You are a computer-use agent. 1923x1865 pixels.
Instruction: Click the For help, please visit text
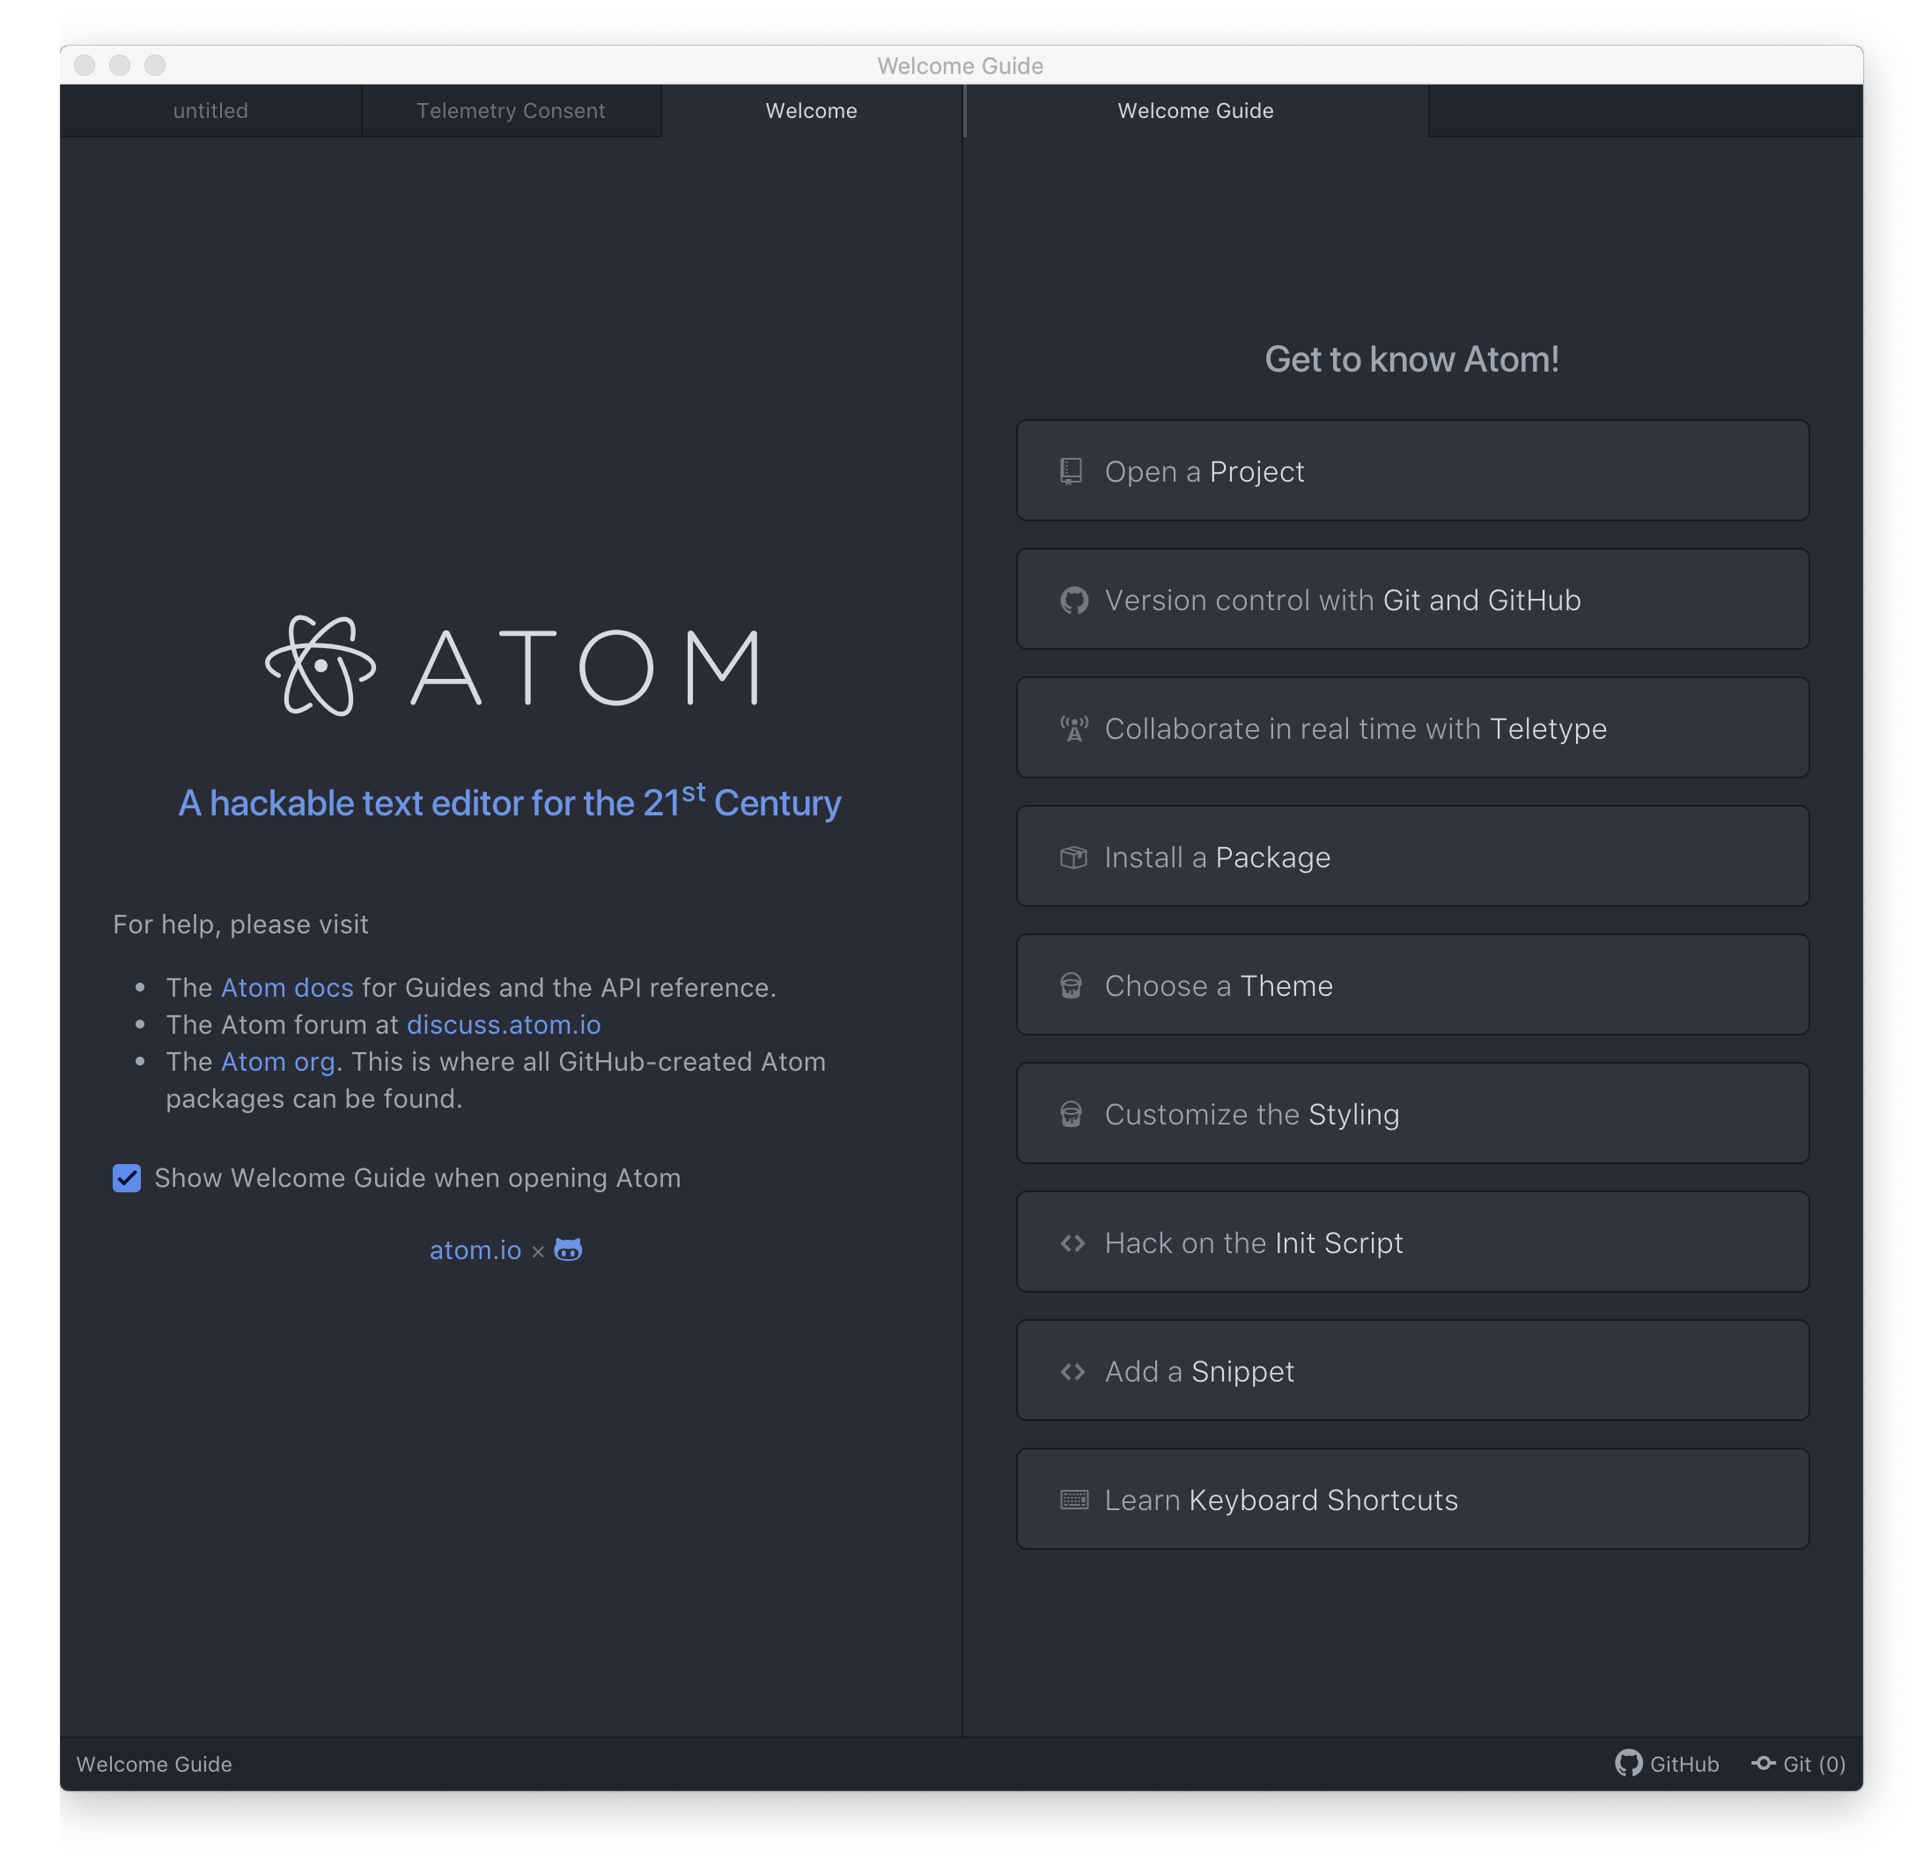coord(240,925)
